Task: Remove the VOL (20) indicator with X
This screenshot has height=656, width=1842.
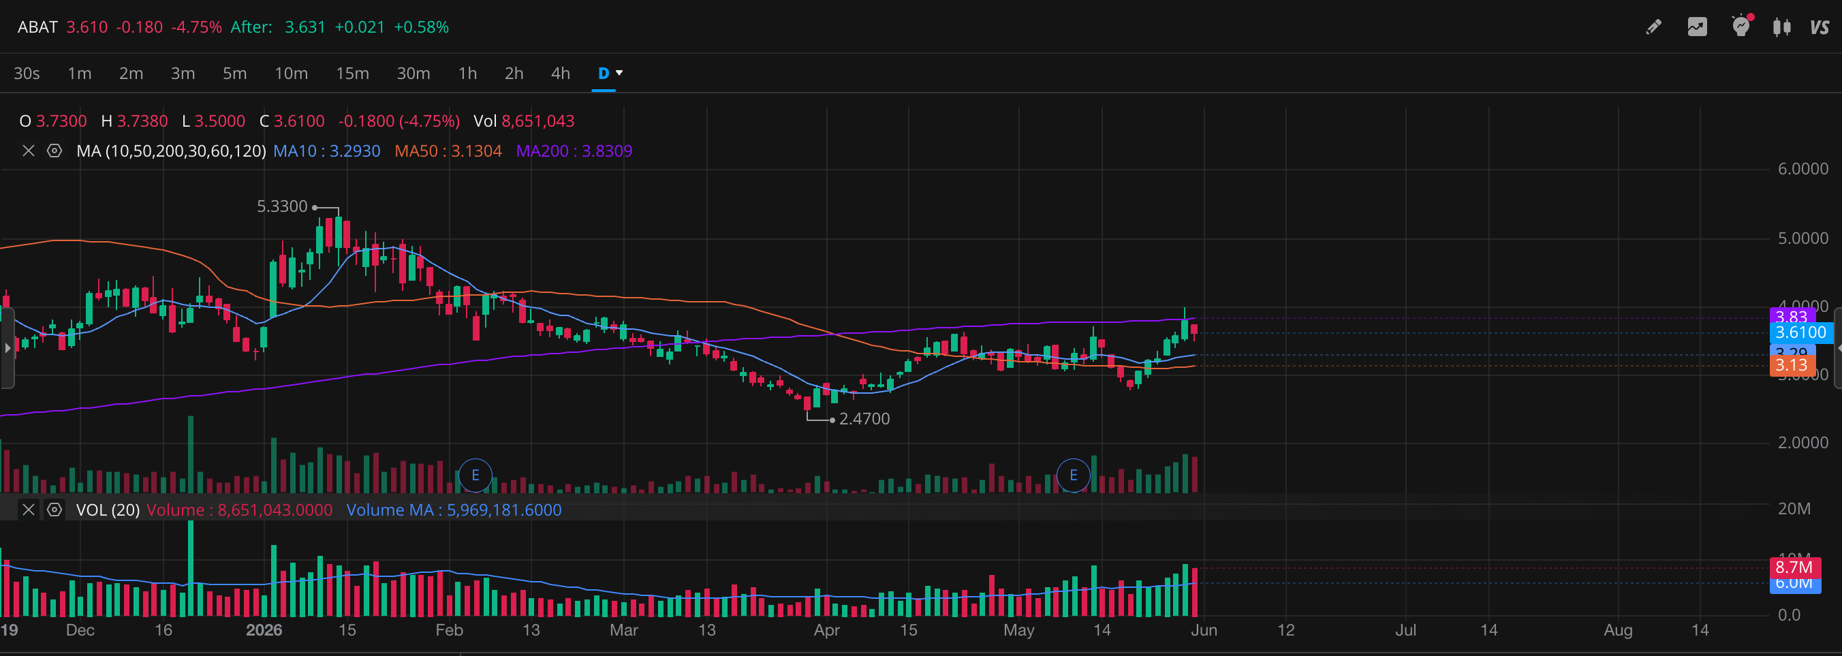Action: (x=29, y=510)
